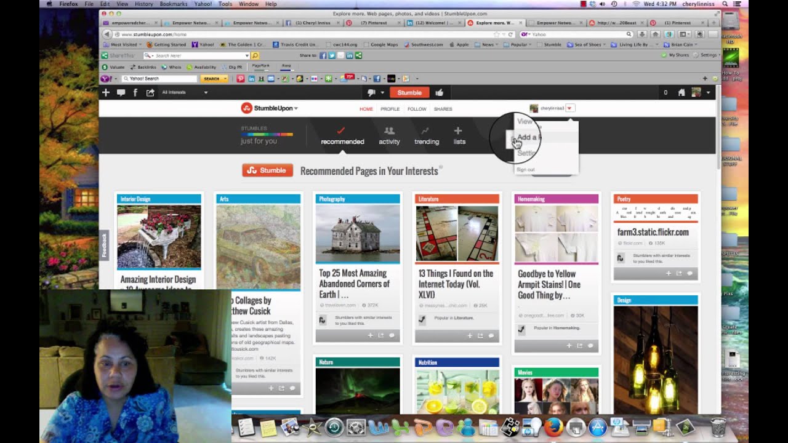Open Top 25 Most Amazing Abandoned Corners link
Screen dimensions: 788x443
pyautogui.click(x=354, y=284)
